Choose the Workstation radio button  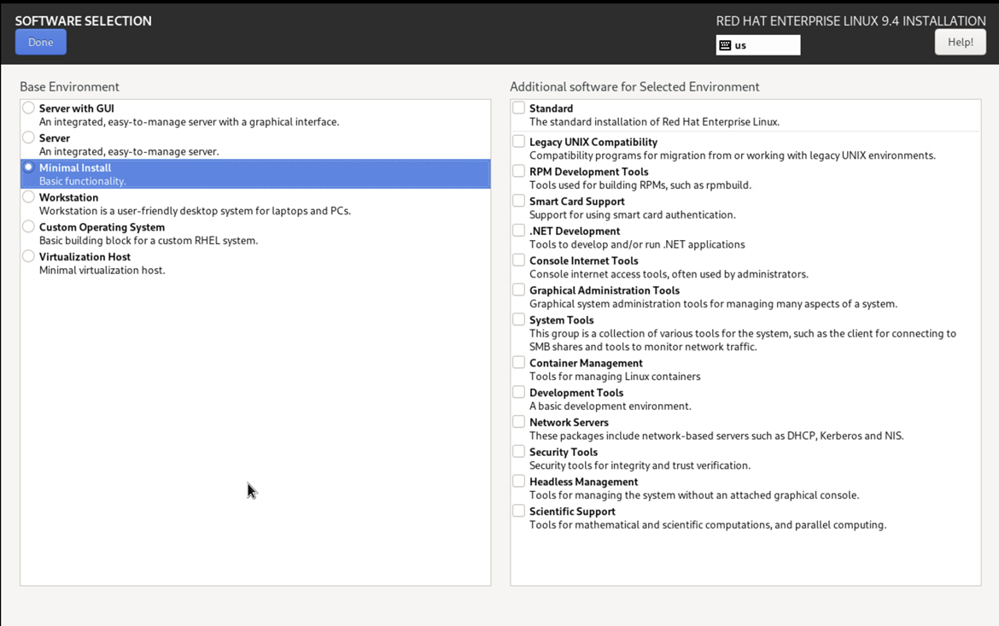[29, 197]
